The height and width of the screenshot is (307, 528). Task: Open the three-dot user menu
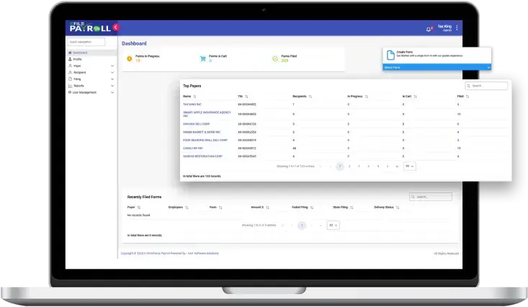click(457, 28)
